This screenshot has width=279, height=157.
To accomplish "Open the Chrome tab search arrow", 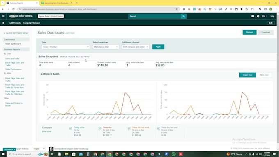I will (2, 3).
